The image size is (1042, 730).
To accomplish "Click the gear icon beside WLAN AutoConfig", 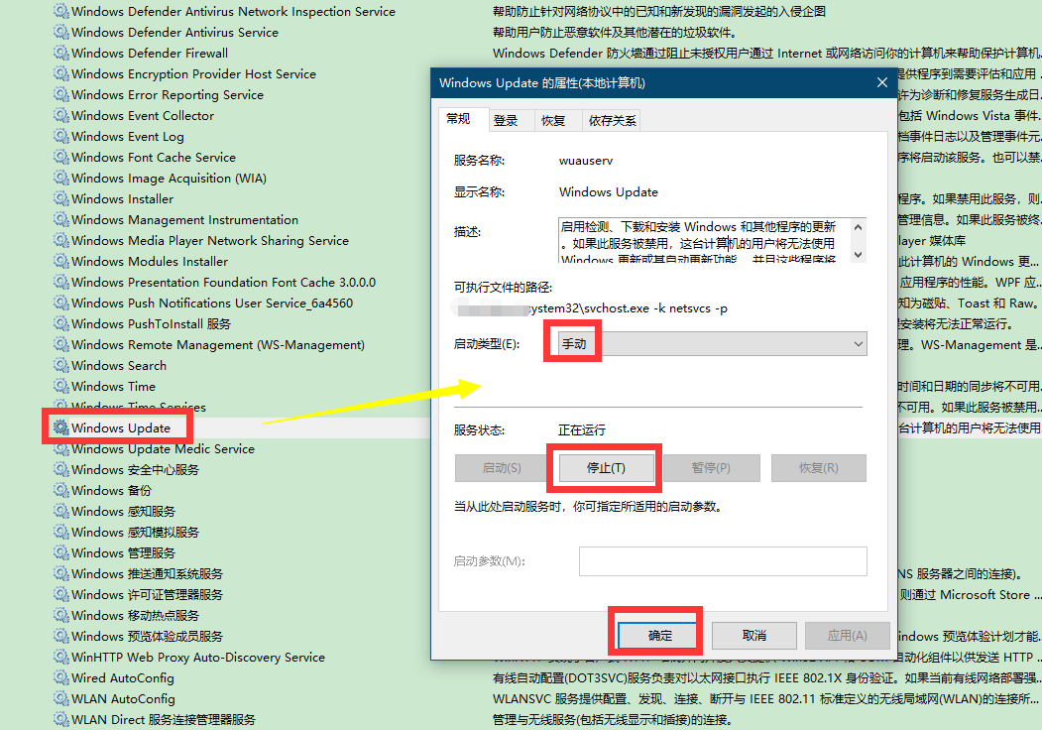I will tap(61, 698).
